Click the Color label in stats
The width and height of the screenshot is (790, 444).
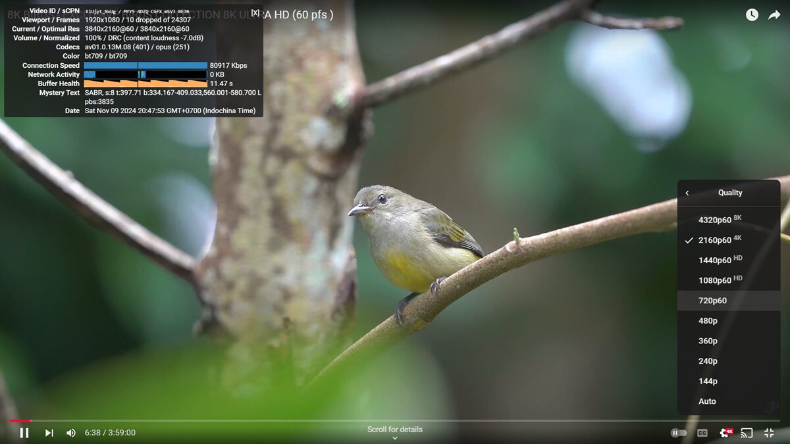coord(71,57)
